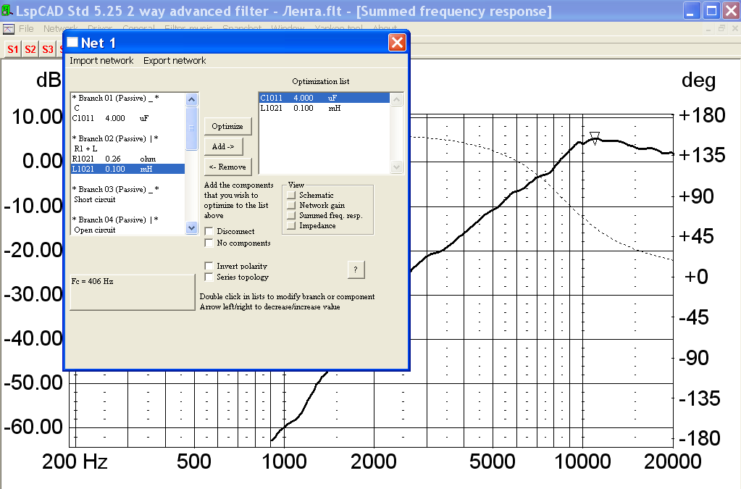This screenshot has height=489, width=741.
Task: Select R1021 0.26 ohm in branch list
Action: coord(127,159)
